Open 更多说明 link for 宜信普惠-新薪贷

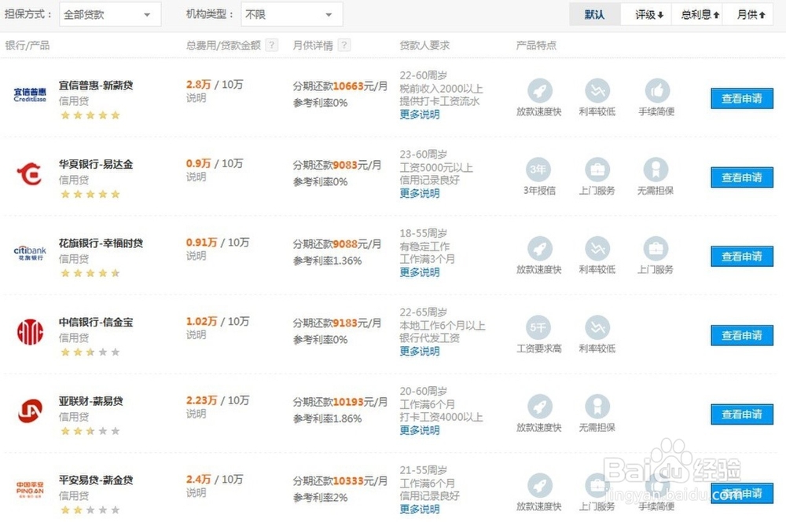click(420, 115)
